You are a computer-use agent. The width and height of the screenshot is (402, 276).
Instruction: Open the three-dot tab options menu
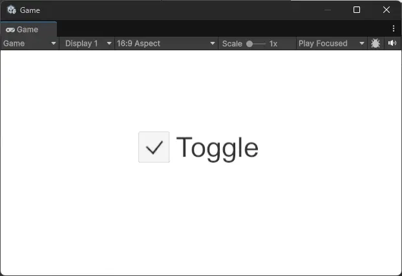(x=394, y=28)
